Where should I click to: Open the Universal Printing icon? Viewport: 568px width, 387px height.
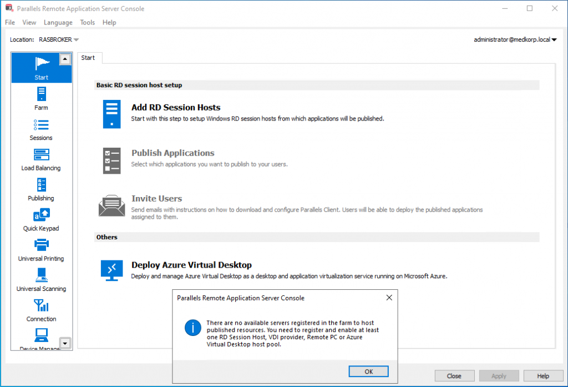tap(41, 245)
